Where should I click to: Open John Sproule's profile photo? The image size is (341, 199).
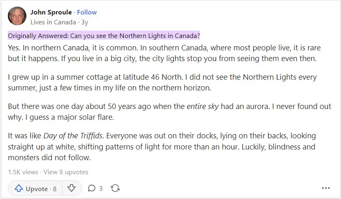tap(17, 16)
